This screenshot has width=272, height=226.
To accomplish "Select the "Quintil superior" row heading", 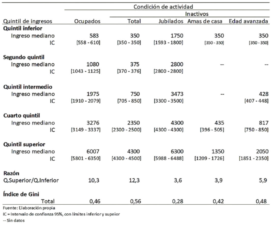I will coord(24,144).
